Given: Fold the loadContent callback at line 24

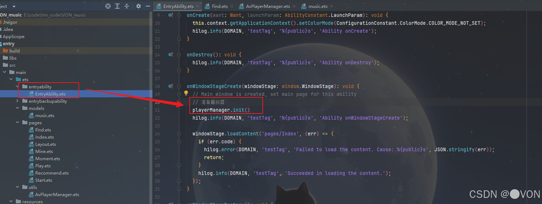Looking at the screenshot, I should [x=179, y=134].
